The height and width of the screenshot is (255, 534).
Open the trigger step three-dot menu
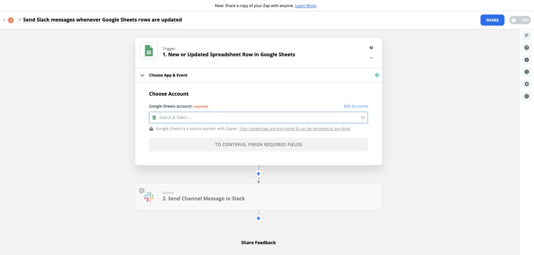point(371,58)
